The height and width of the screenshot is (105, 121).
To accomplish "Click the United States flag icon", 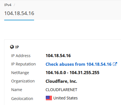I will [49, 98].
